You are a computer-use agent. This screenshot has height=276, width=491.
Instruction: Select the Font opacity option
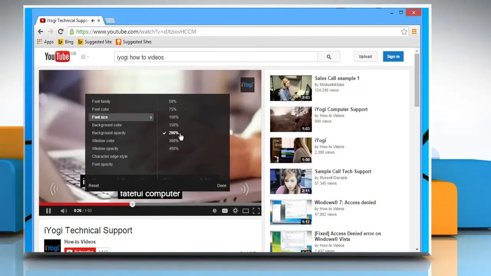(102, 164)
